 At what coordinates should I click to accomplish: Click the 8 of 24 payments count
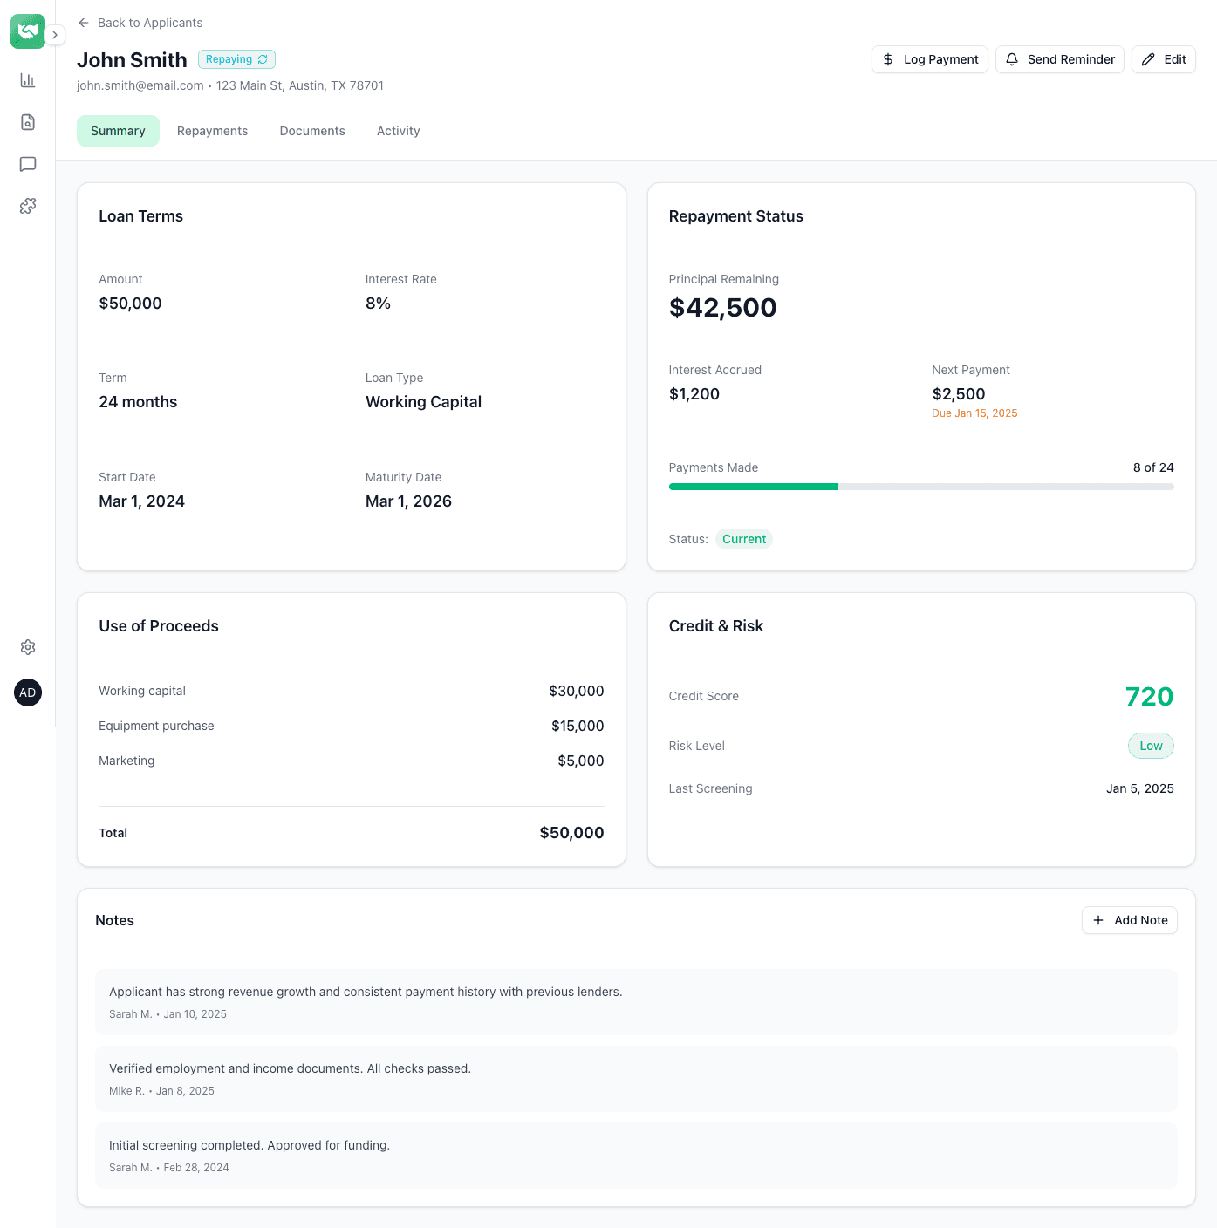coord(1153,467)
